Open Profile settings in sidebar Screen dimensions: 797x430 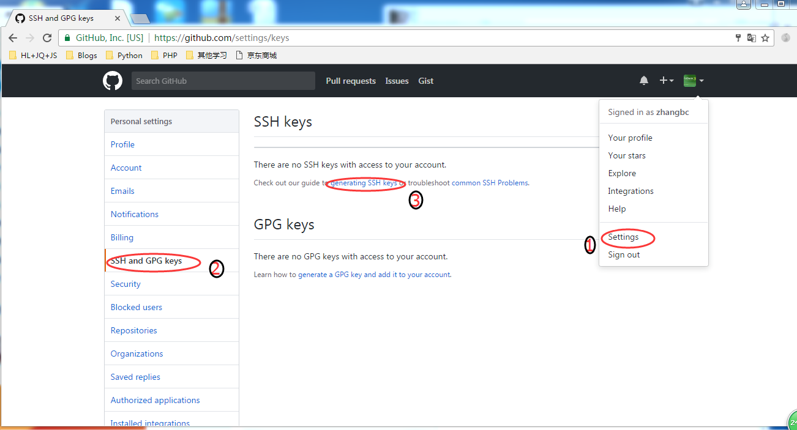point(172,144)
